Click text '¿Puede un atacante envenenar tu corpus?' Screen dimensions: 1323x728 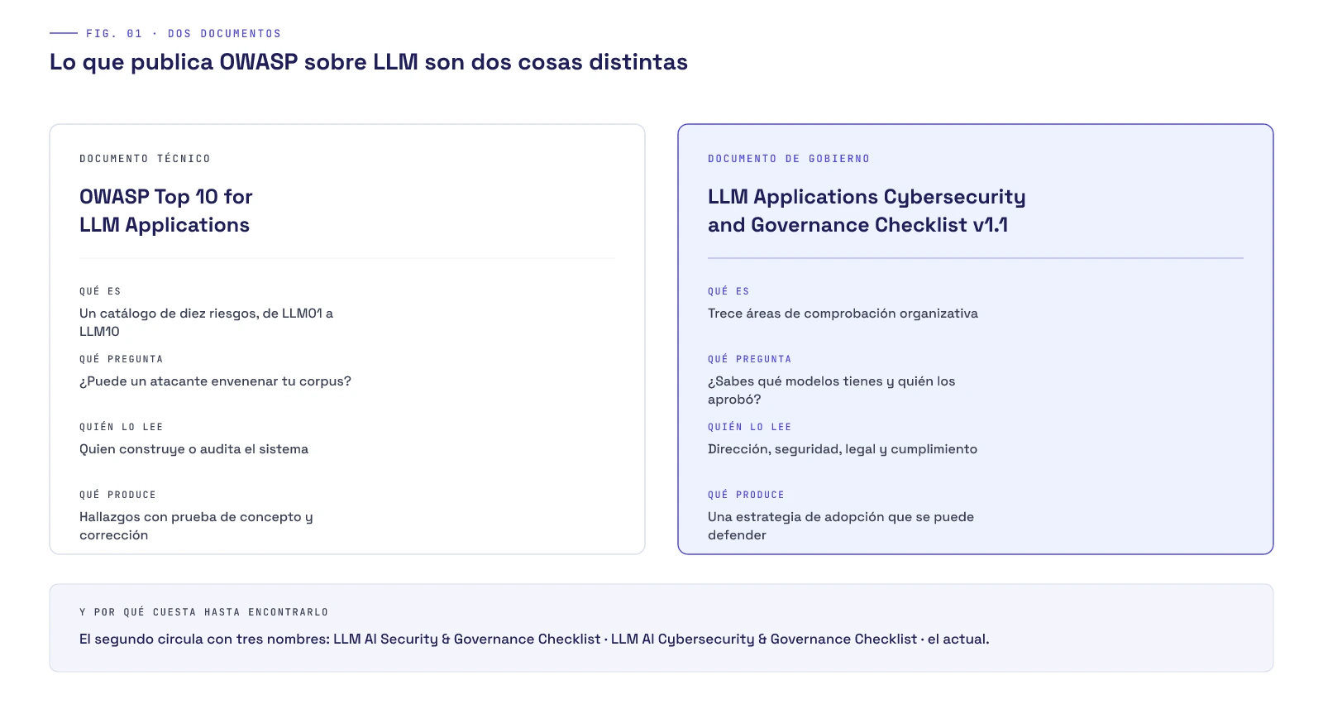point(215,381)
